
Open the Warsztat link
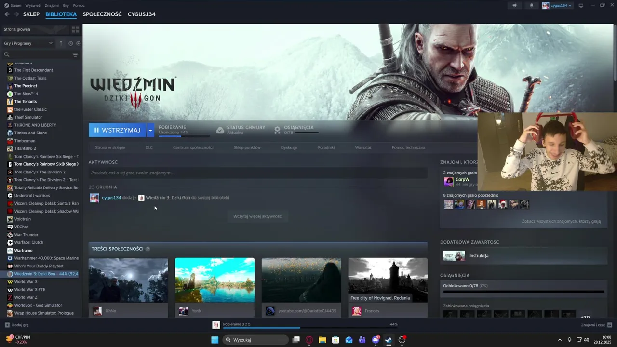point(363,147)
